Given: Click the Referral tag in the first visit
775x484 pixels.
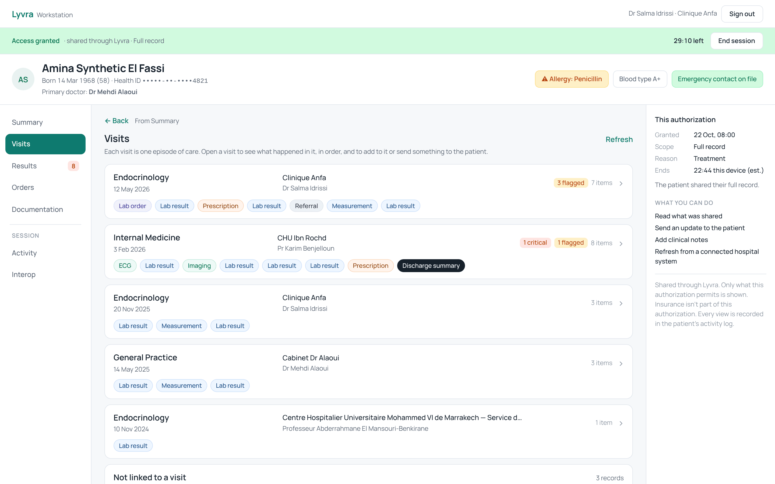Looking at the screenshot, I should point(307,206).
